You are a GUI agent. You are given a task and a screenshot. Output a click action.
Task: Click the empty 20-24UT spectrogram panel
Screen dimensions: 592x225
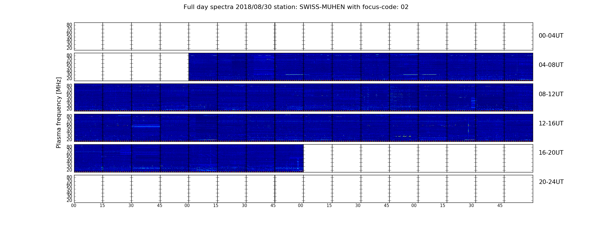coord(303,189)
